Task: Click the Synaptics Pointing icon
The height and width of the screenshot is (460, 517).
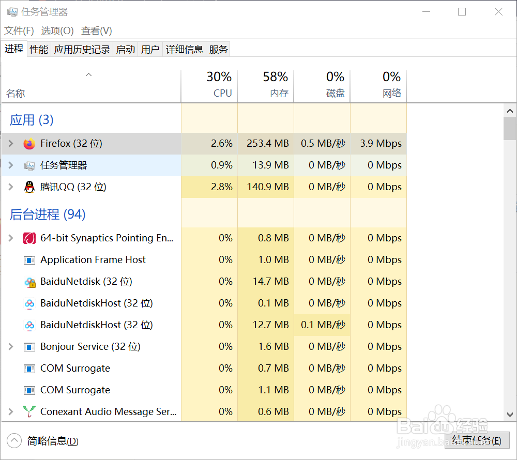Action: [29, 238]
